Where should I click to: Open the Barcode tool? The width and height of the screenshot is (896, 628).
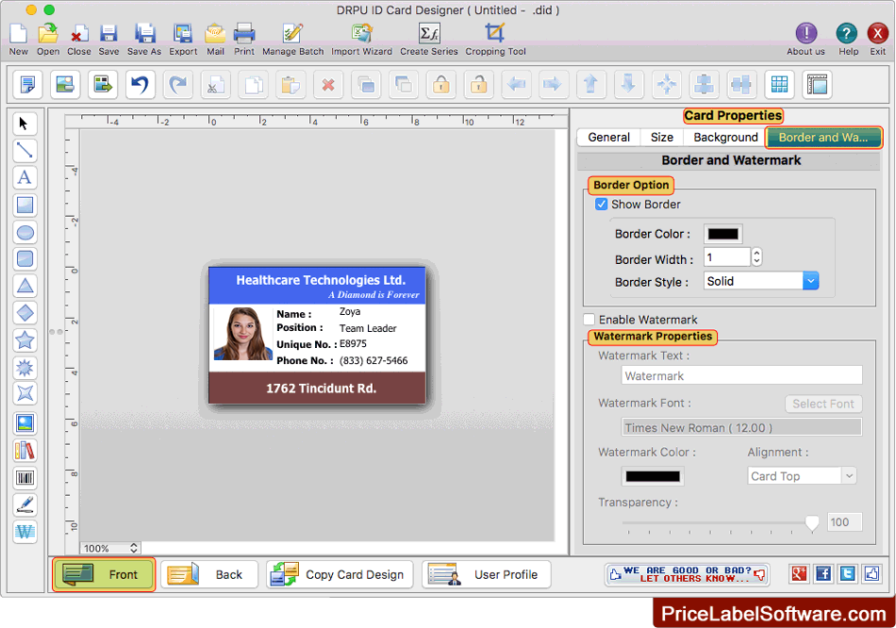coord(25,477)
